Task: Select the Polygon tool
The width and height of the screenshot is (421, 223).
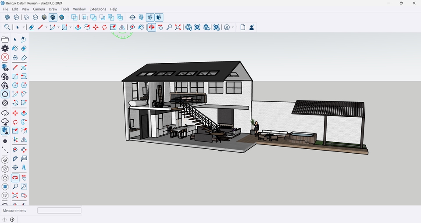Action: coord(24,85)
